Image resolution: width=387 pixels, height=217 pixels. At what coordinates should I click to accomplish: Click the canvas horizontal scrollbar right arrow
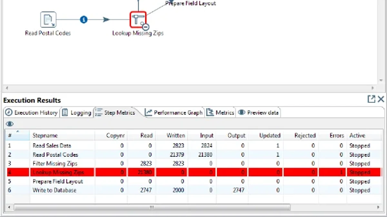click(373, 88)
